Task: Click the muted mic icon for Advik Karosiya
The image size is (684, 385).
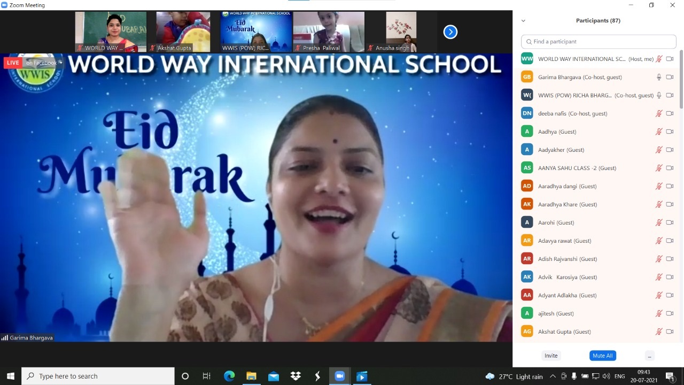Action: coord(659,277)
